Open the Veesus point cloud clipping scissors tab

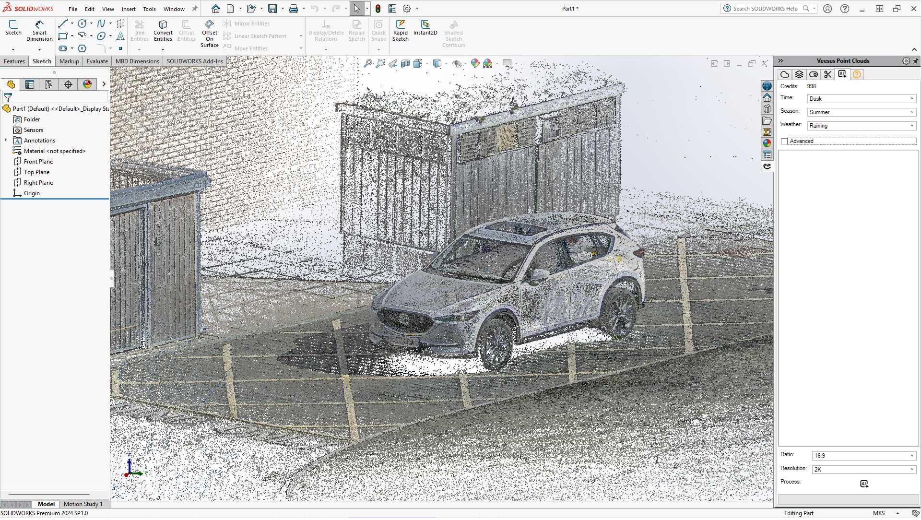828,74
